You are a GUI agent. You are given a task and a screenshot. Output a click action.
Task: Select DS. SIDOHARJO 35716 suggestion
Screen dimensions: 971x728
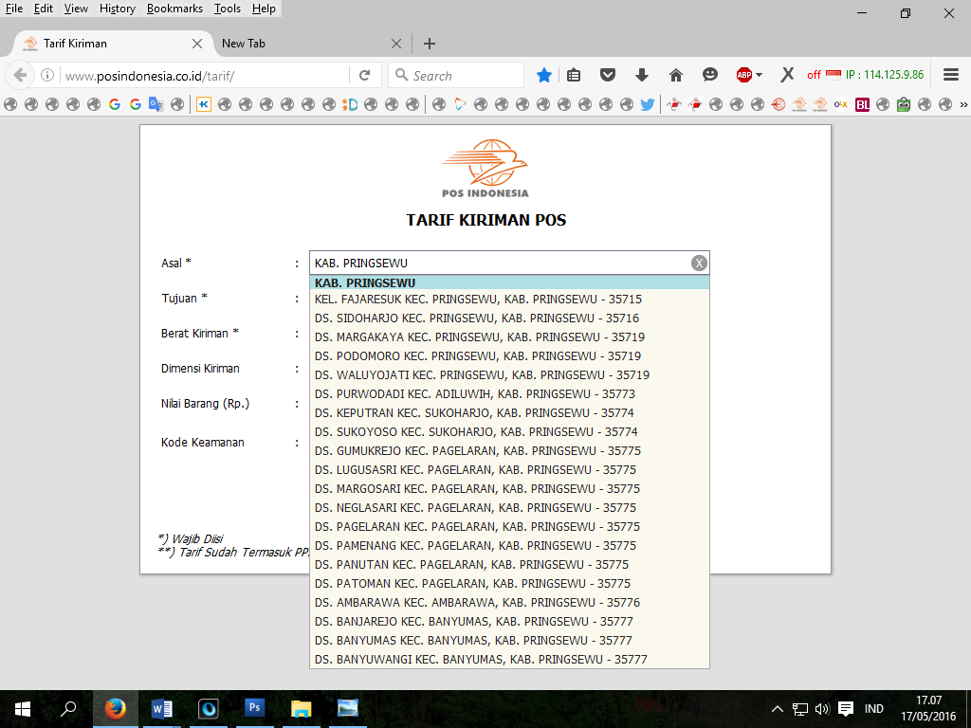coord(509,318)
